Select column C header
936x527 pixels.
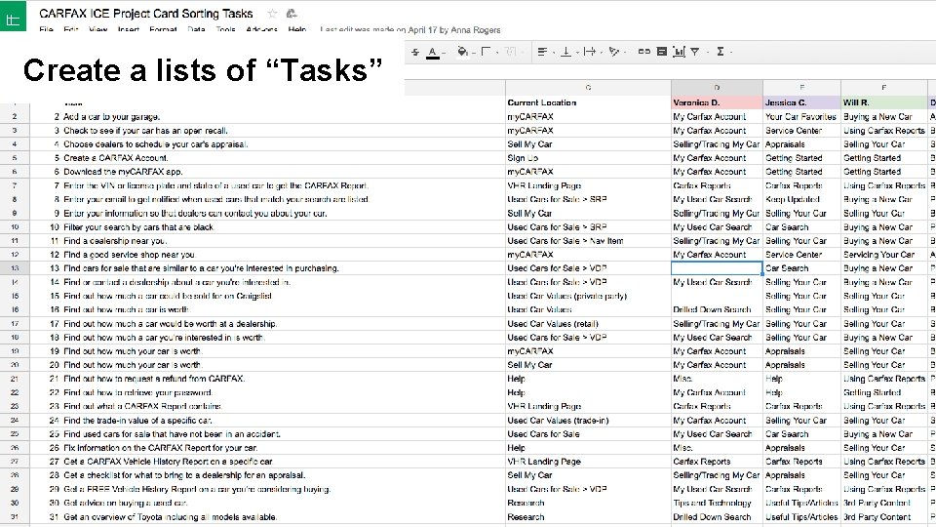[588, 88]
